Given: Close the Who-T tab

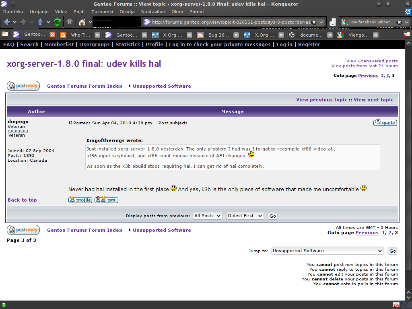Looking at the screenshot, I should tap(98, 35).
